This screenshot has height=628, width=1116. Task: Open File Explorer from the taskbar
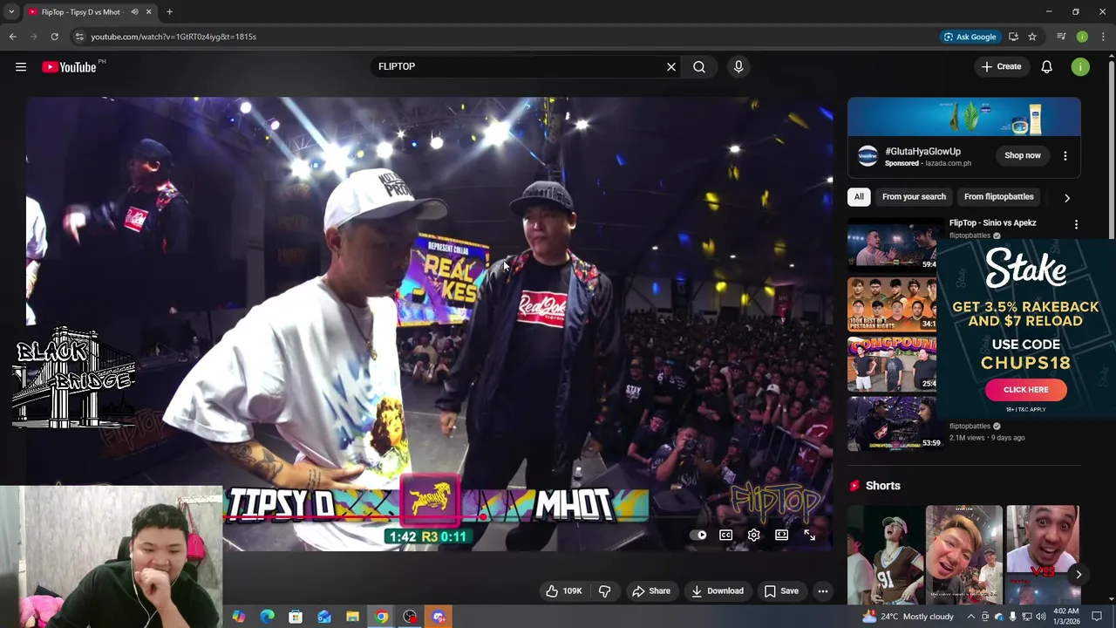[352, 617]
